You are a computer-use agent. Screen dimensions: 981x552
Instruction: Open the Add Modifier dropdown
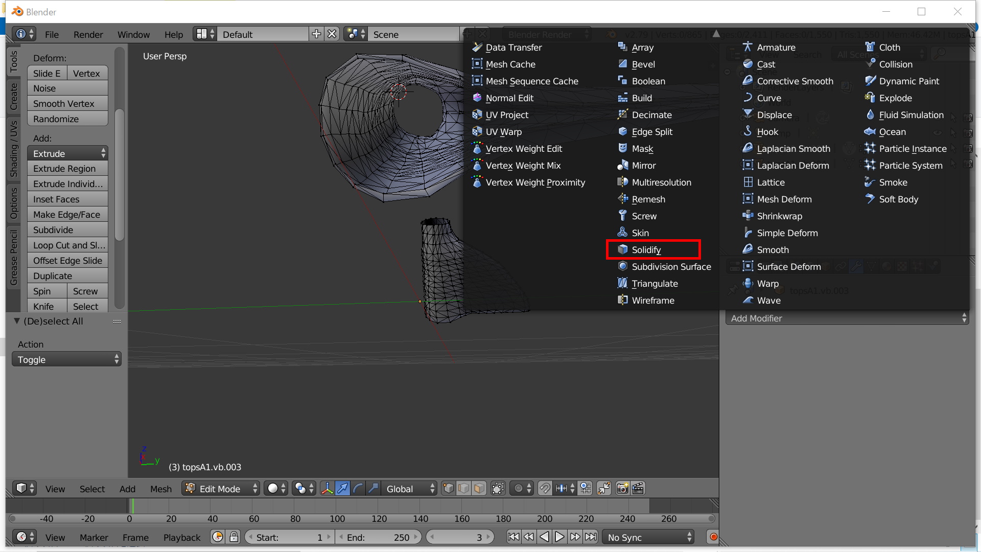(847, 318)
